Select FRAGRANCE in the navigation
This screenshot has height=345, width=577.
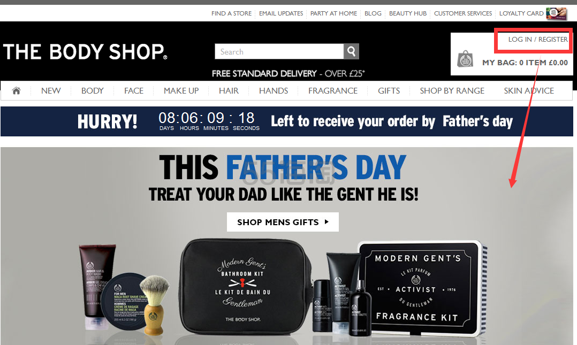point(333,91)
